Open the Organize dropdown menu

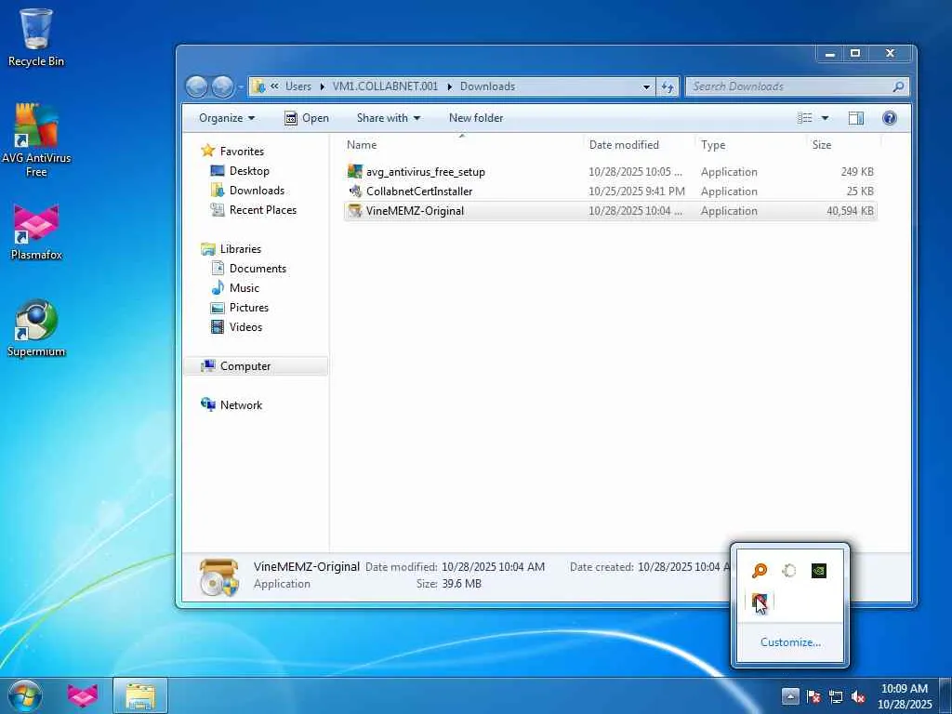[x=227, y=118]
